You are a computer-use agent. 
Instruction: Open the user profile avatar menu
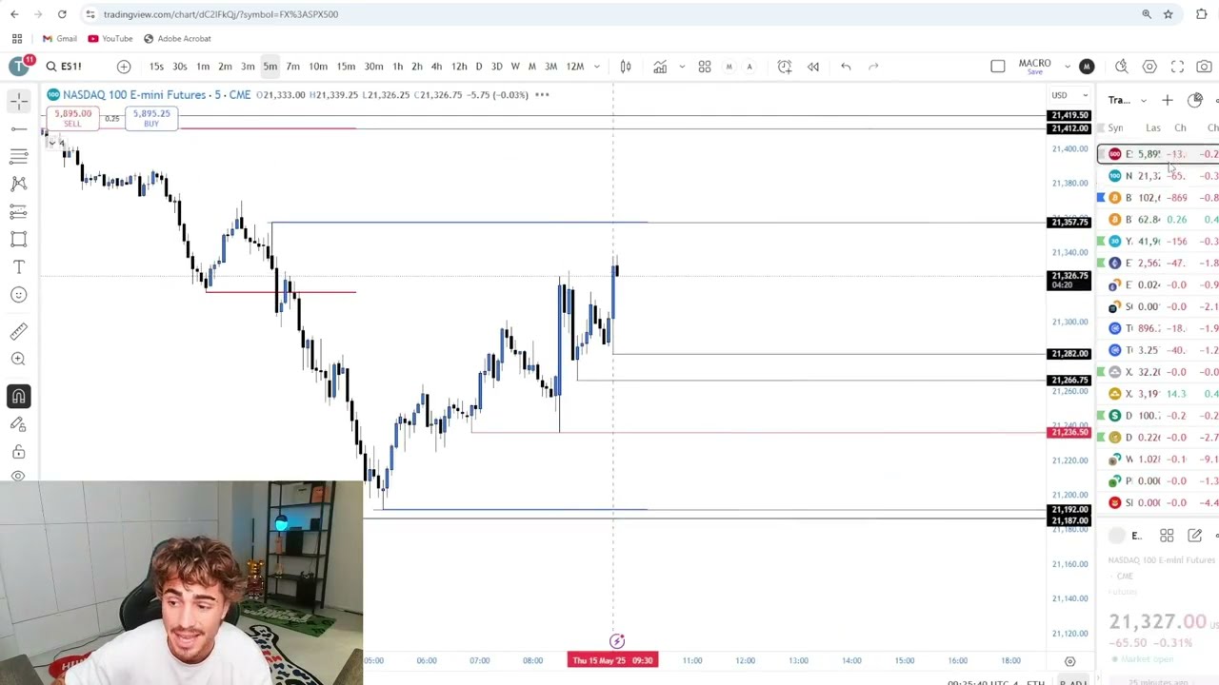19,66
